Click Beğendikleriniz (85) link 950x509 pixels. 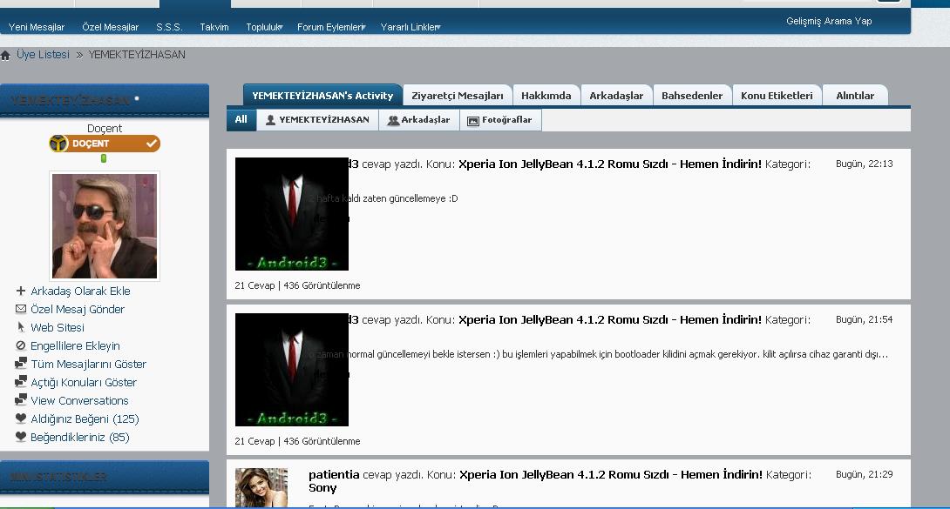click(x=80, y=437)
